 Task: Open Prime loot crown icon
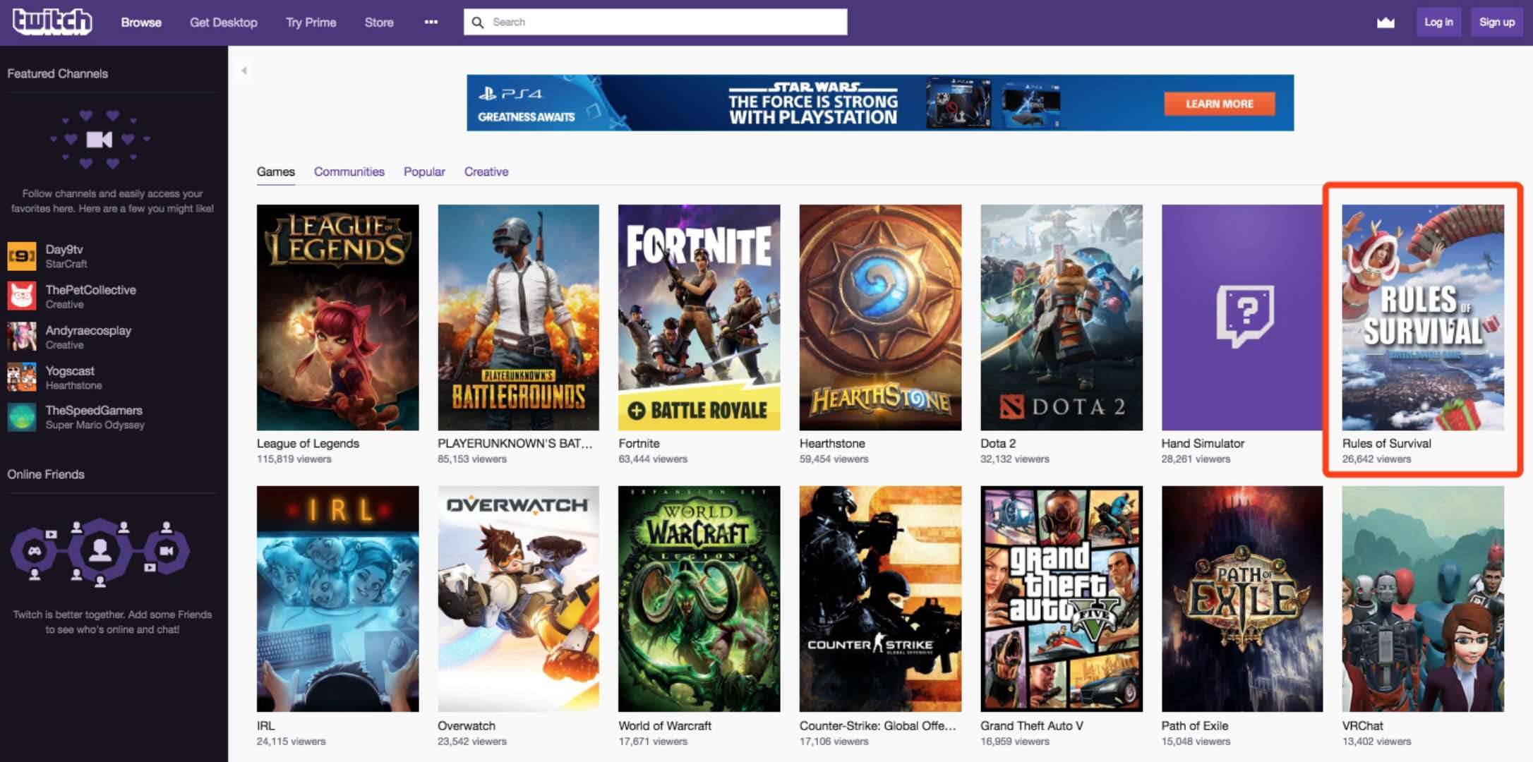1385,23
